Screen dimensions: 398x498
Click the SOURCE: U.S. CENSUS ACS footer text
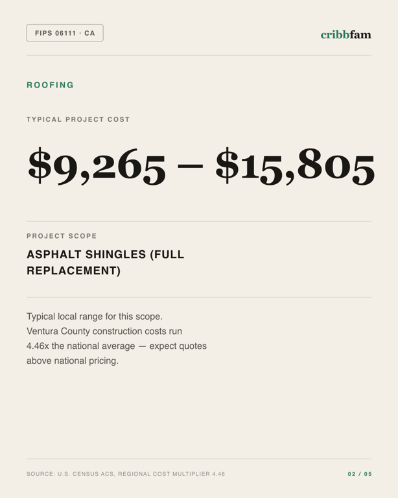pos(70,474)
